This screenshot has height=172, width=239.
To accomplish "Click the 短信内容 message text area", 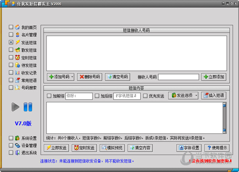I will click(x=135, y=118).
